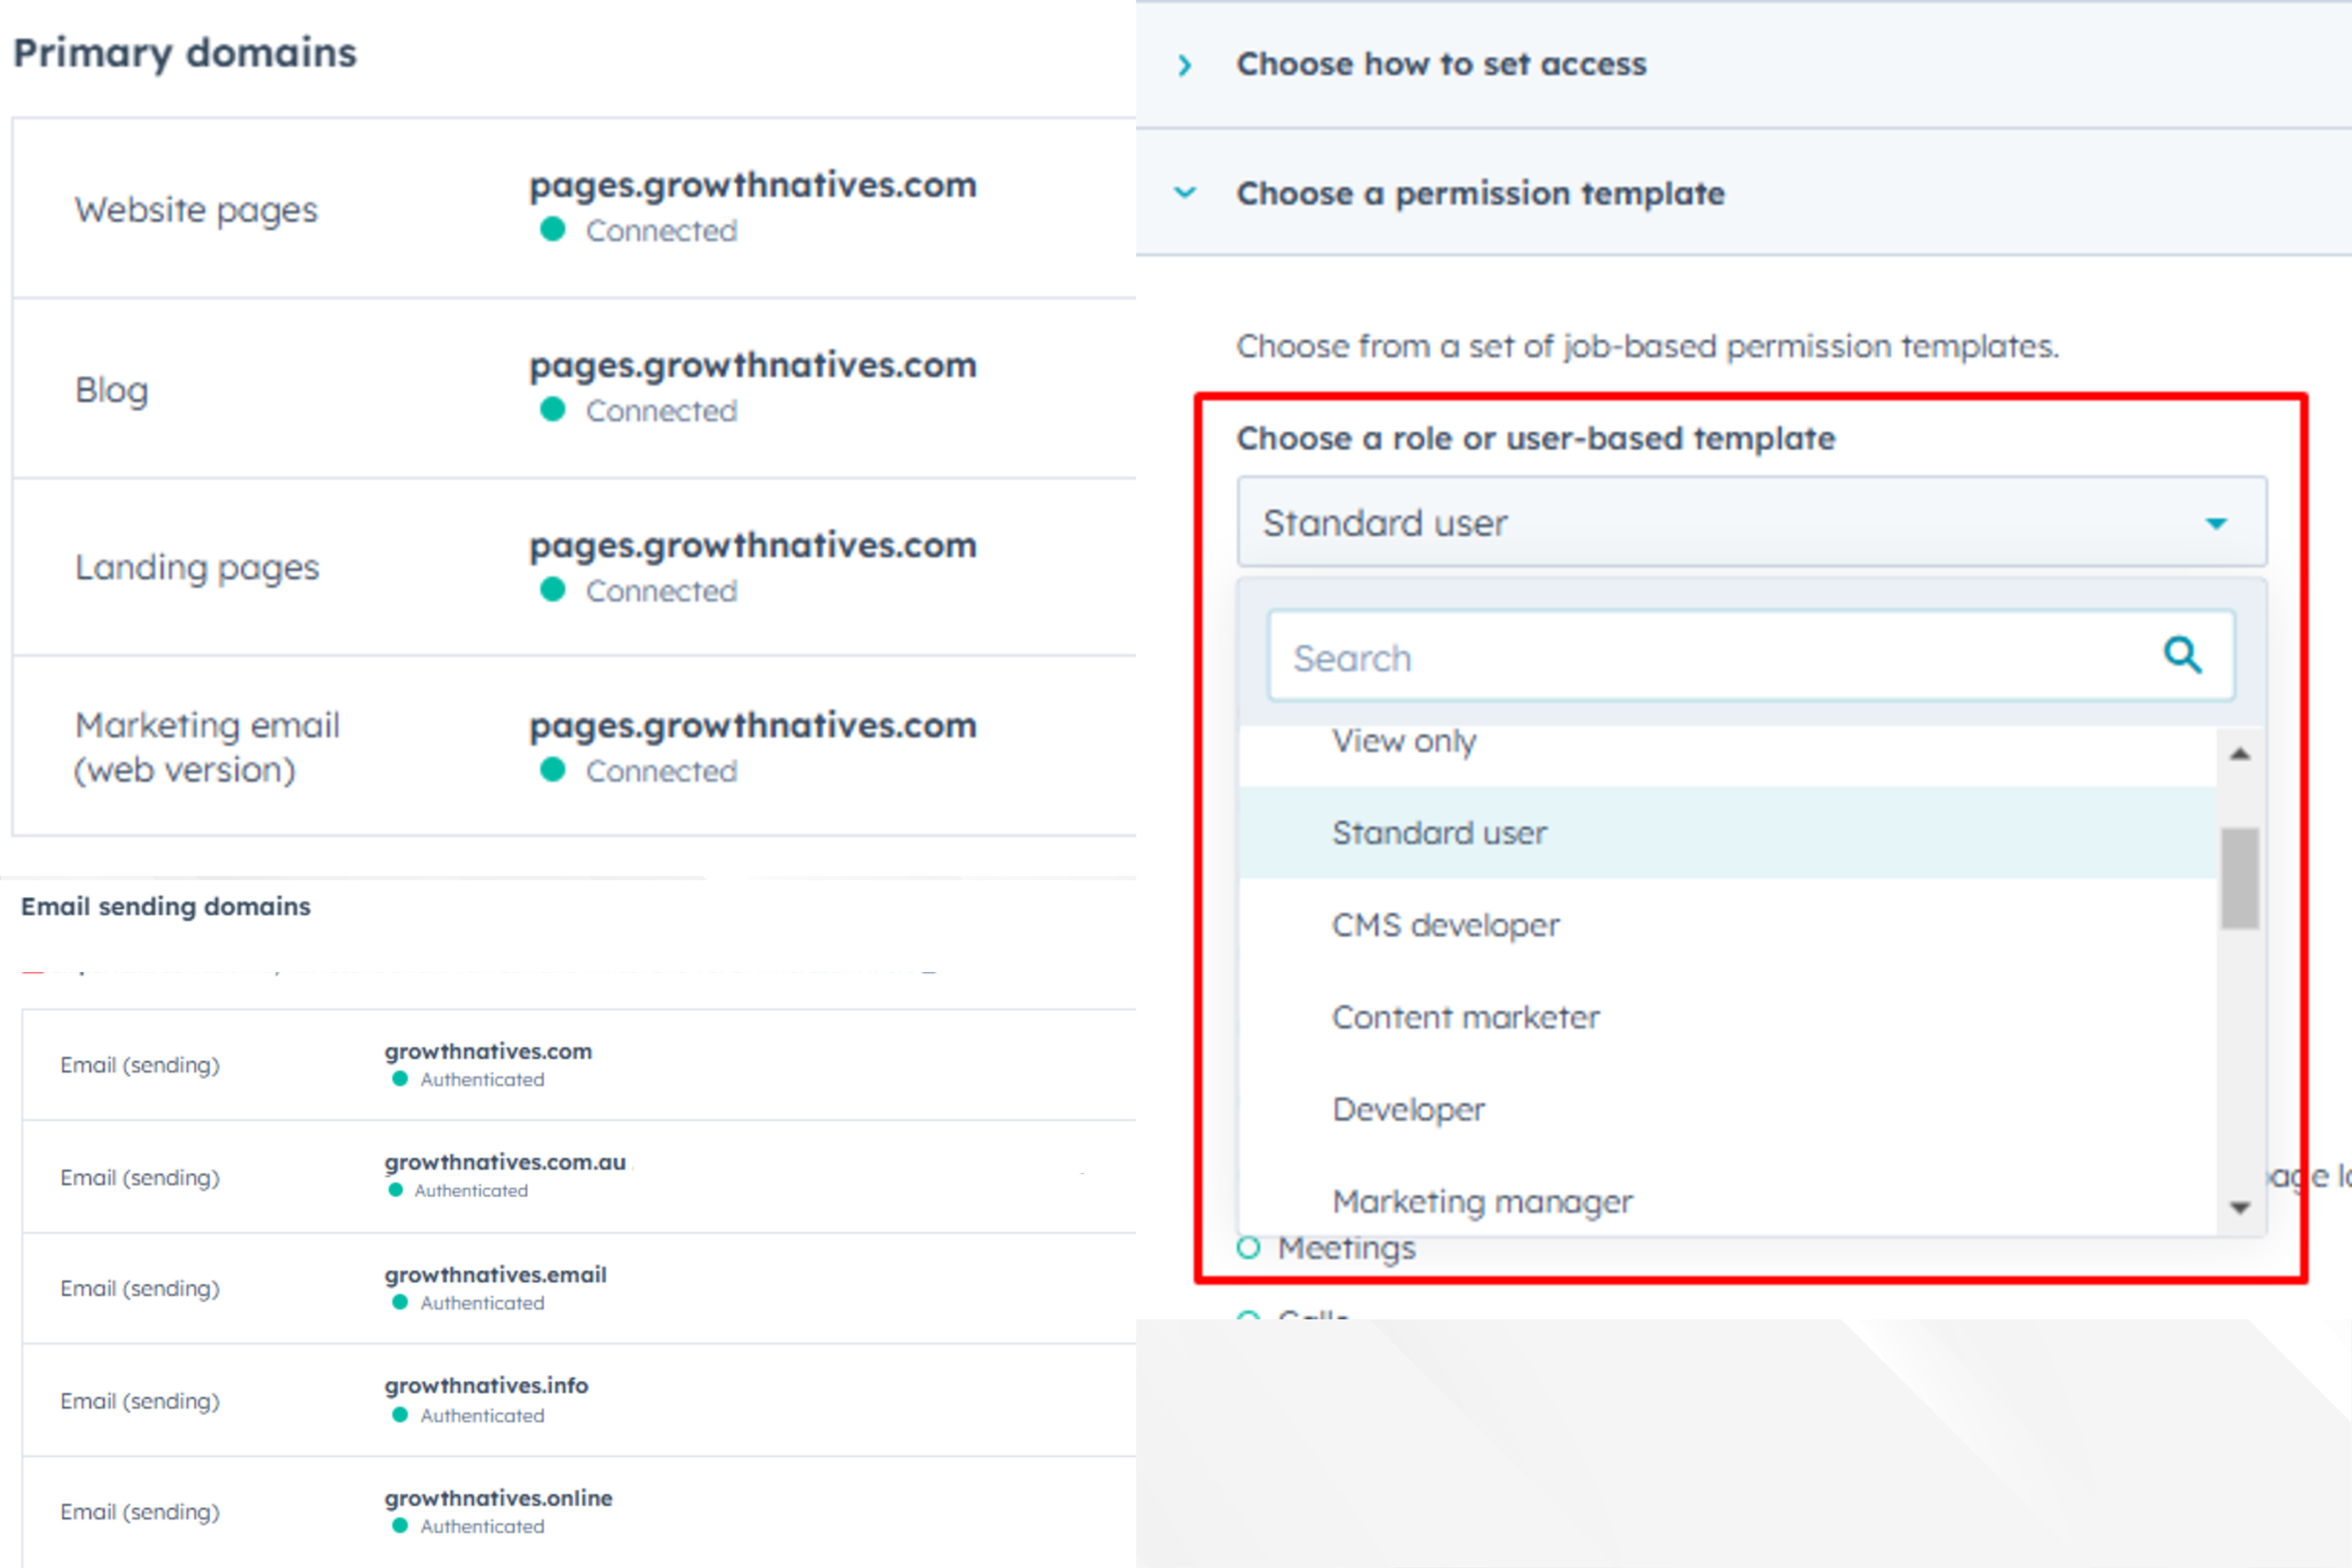Click green status dot for the Blog domain

pos(552,410)
